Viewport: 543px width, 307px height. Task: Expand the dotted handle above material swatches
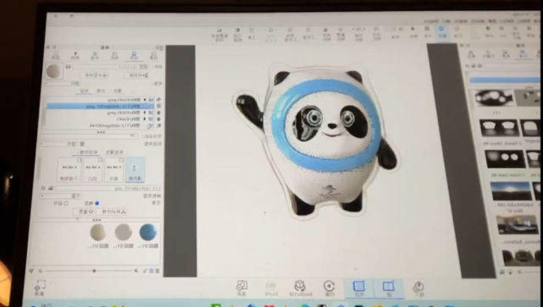[x=97, y=220]
